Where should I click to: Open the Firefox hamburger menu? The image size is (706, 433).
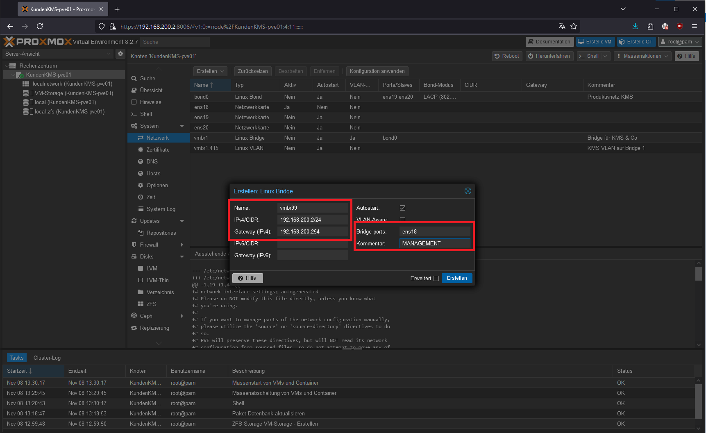(x=694, y=26)
